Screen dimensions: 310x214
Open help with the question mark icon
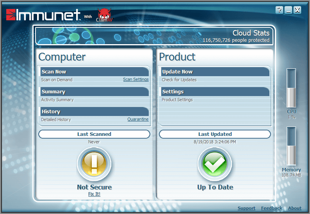point(279,10)
